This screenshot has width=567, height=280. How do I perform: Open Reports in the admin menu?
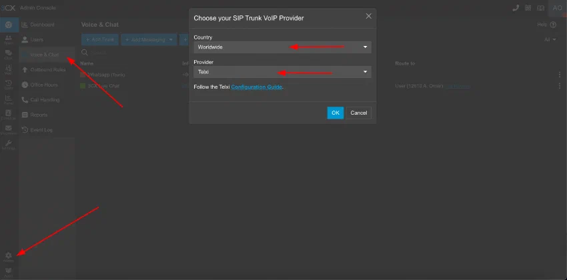coord(47,115)
